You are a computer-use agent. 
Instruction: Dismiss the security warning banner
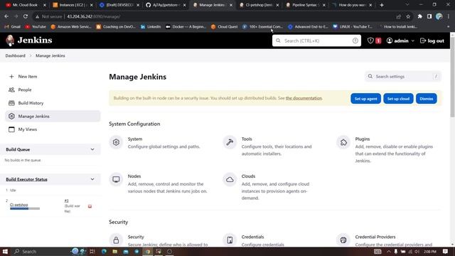(x=426, y=99)
